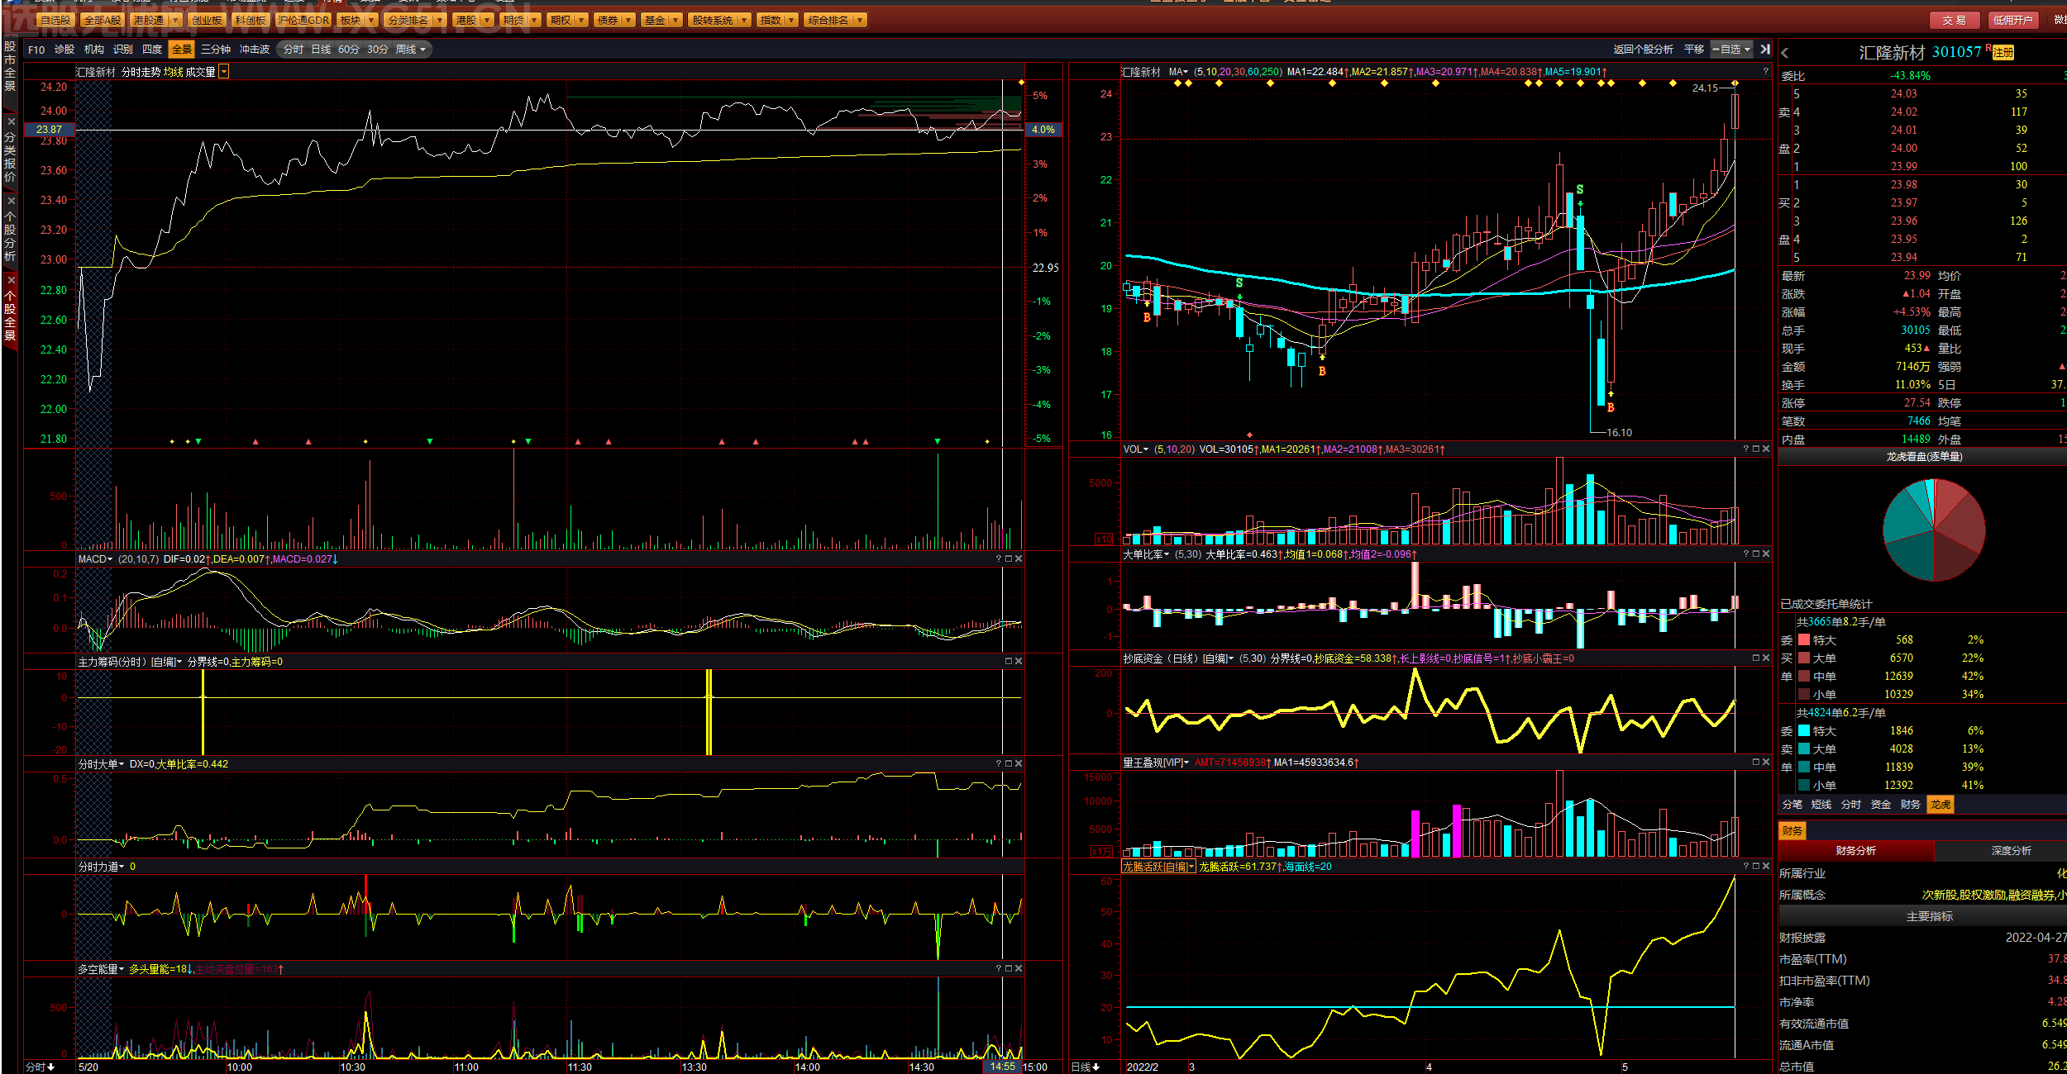This screenshot has width=2067, height=1074.
Task: Select the 全景 view tab
Action: [x=181, y=50]
